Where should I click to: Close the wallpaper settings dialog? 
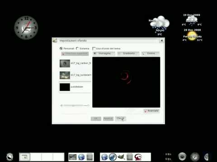[x=162, y=40]
